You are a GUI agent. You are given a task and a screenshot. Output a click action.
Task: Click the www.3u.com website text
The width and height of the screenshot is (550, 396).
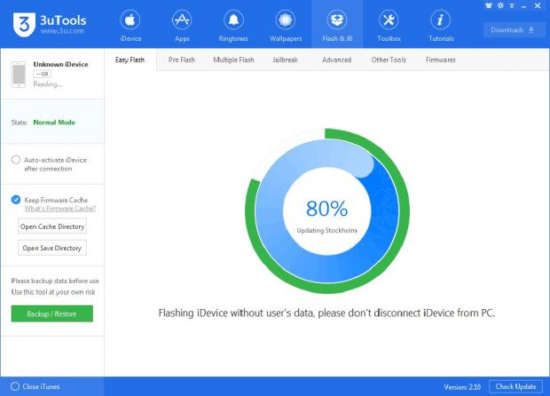click(x=62, y=31)
